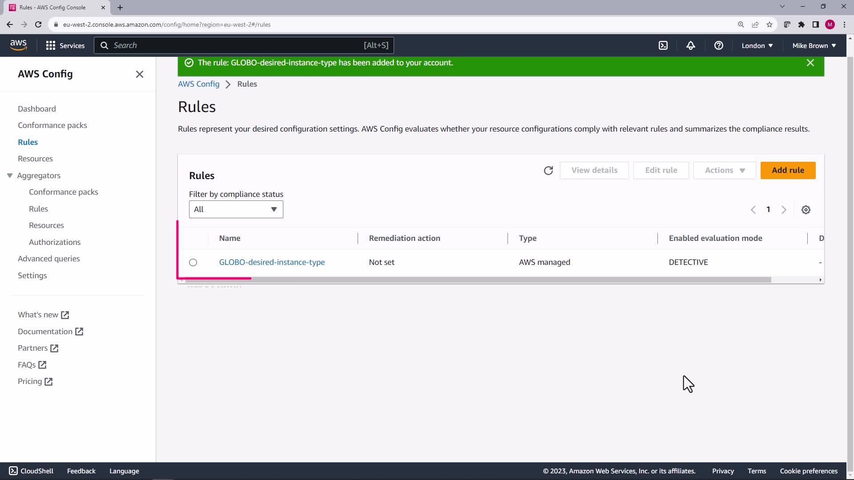Viewport: 854px width, 480px height.
Task: Open the compliance status filter dropdown
Action: coord(236,209)
